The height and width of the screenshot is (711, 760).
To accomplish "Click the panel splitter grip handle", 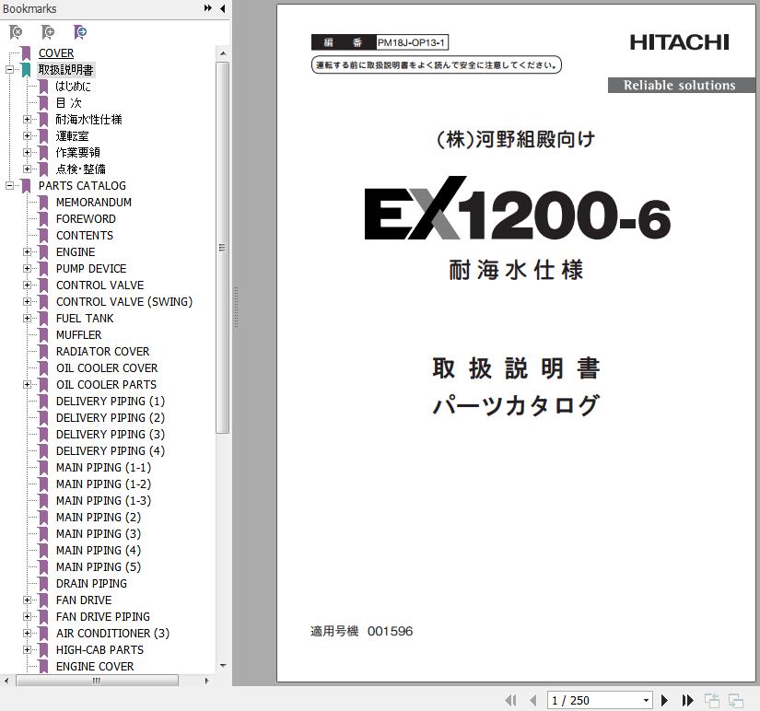I will coord(236,308).
